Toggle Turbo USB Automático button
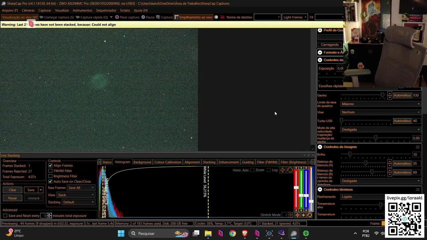This screenshot has width=427, height=240. pos(402,121)
